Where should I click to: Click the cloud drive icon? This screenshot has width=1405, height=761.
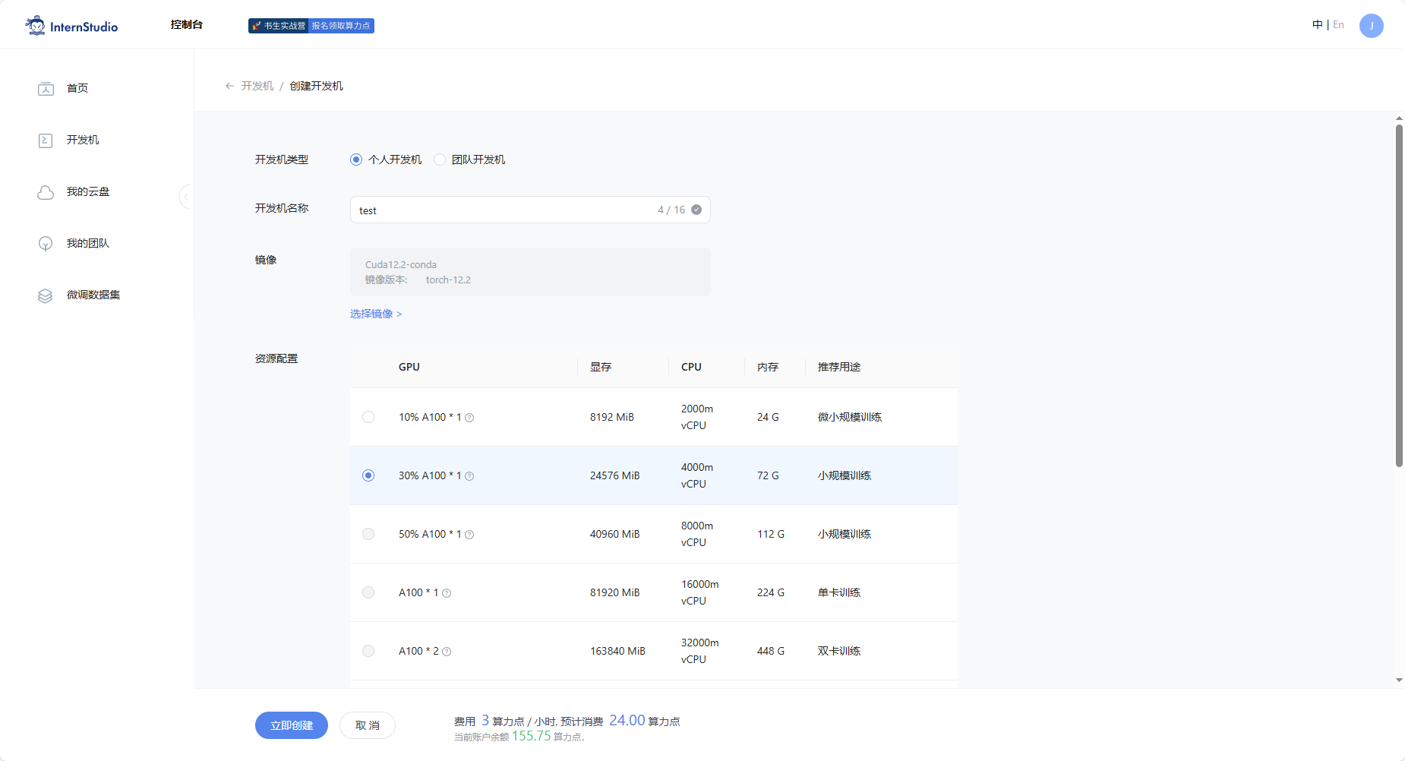tap(46, 192)
